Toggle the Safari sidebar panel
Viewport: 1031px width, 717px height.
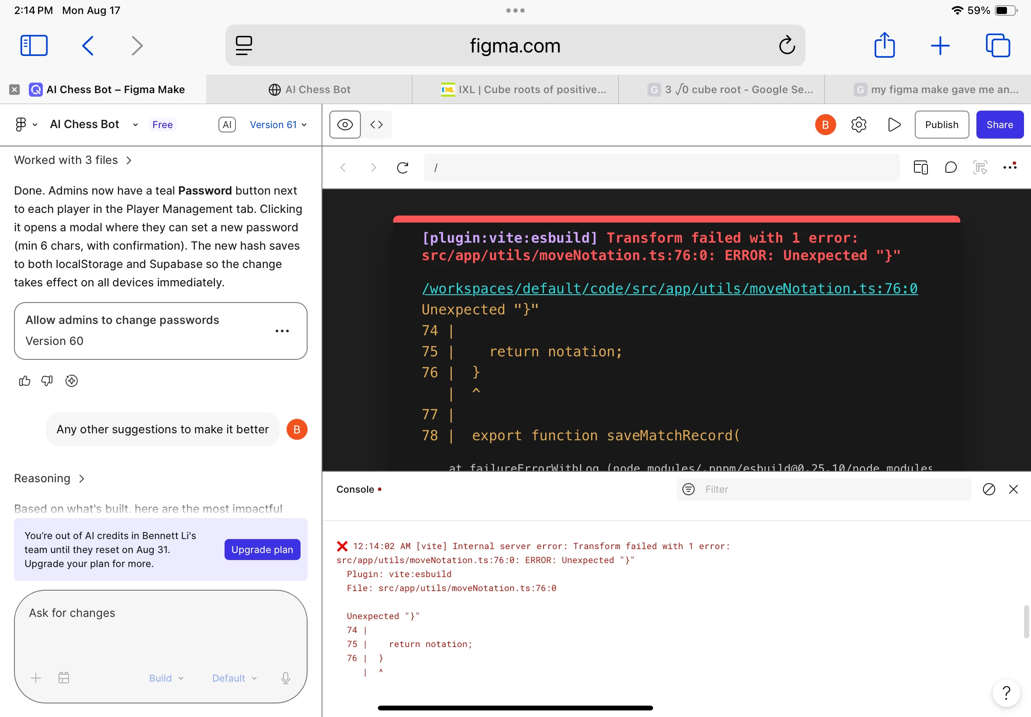click(x=34, y=45)
